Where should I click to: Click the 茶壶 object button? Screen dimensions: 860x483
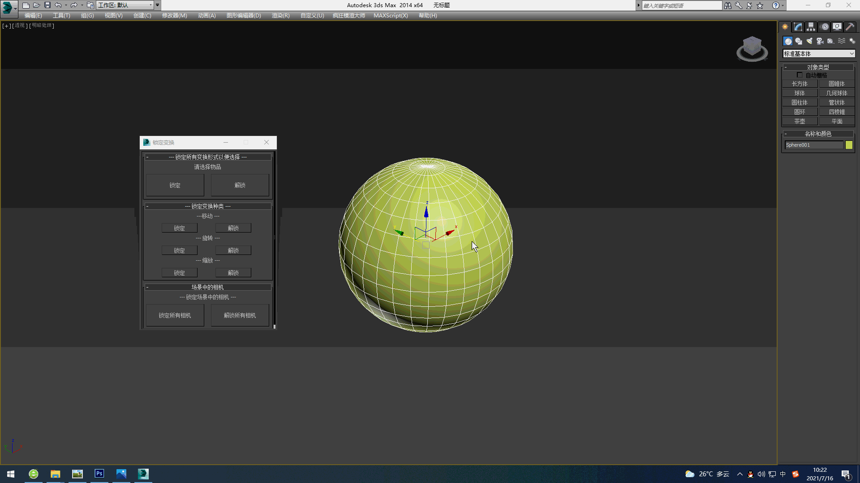click(800, 121)
